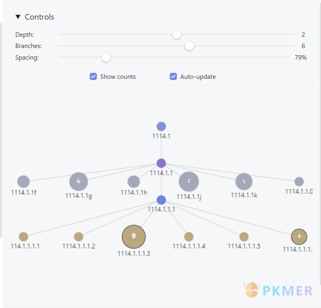Open the 1114.1.1j node showing 7
The image size is (321, 308).
[x=189, y=182]
